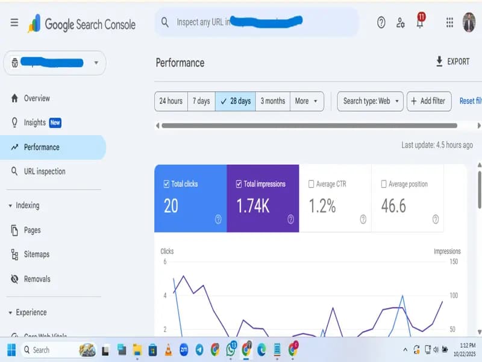
Task: Open the Help question mark icon
Action: (381, 22)
